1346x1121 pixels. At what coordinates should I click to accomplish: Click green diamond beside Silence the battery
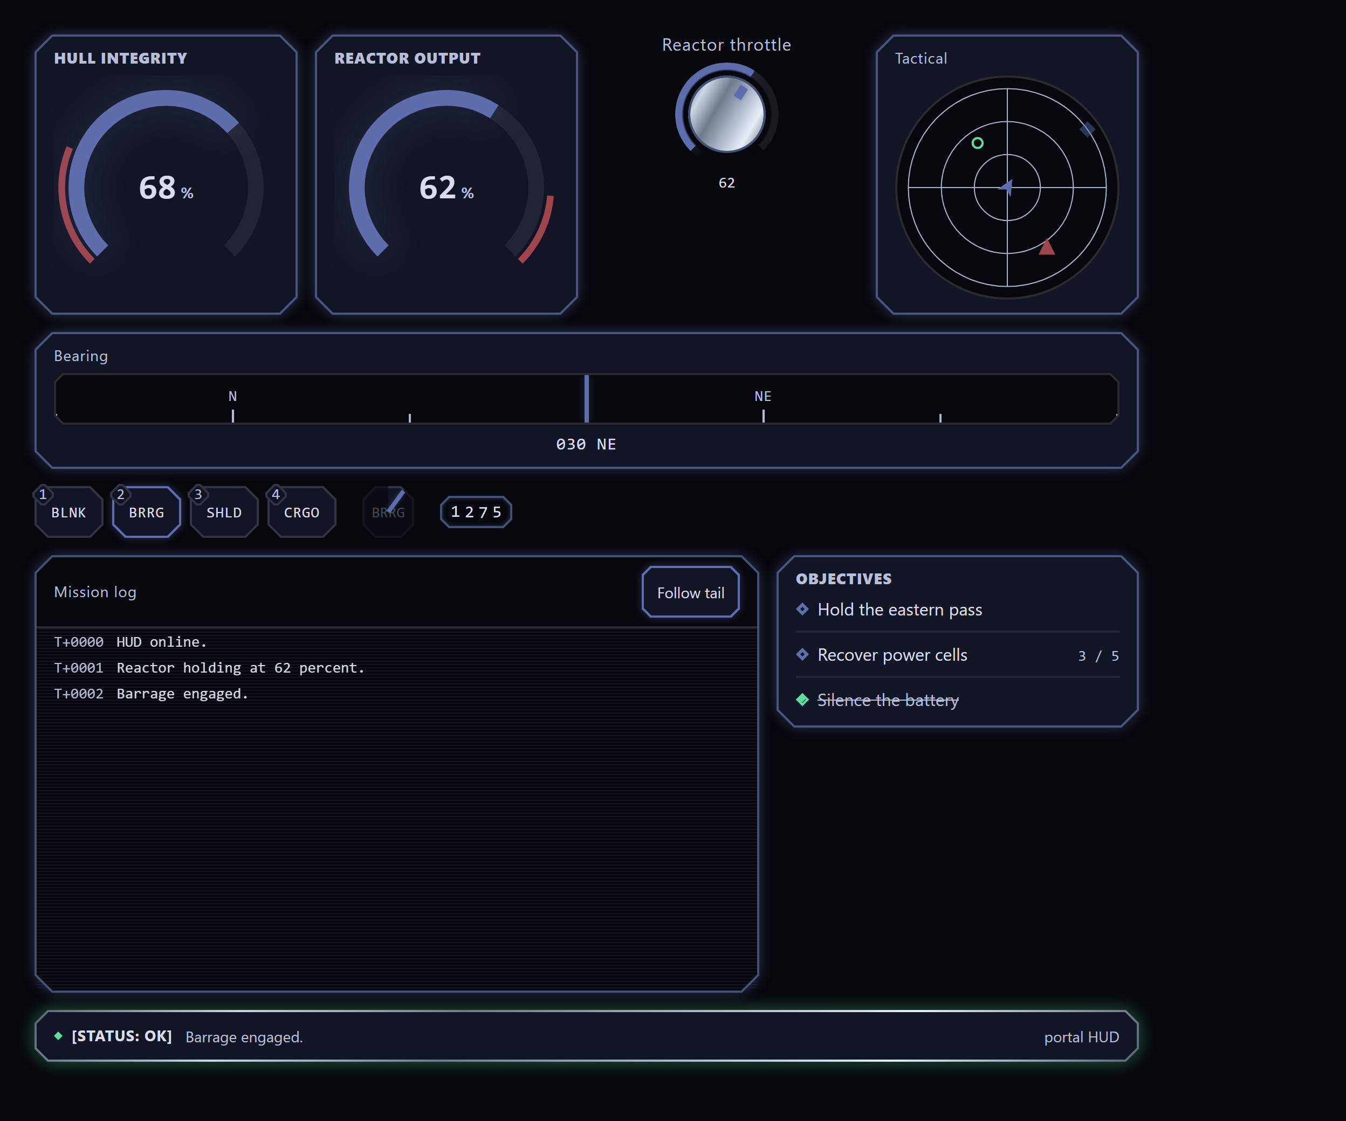tap(802, 700)
